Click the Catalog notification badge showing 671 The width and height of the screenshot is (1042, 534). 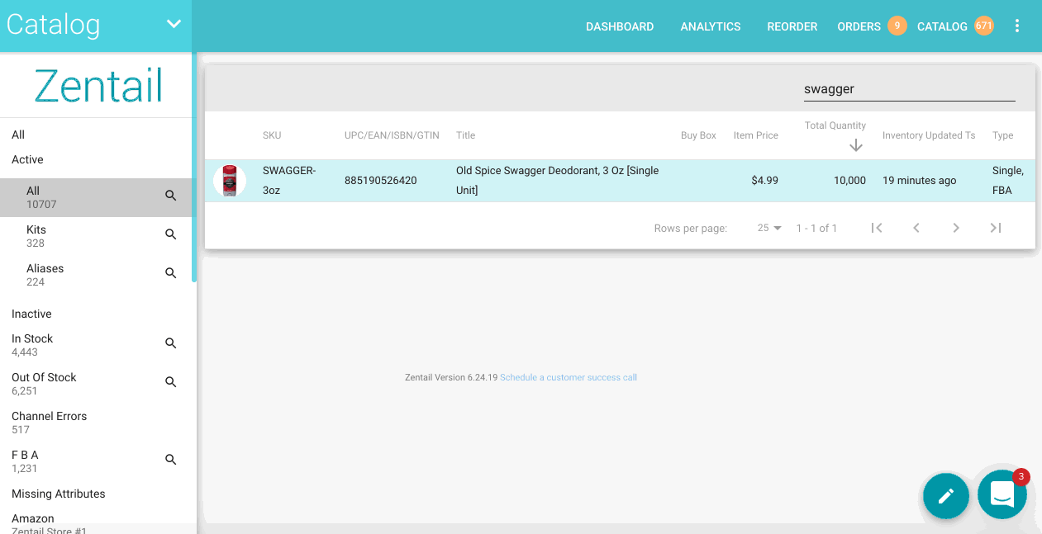point(983,26)
